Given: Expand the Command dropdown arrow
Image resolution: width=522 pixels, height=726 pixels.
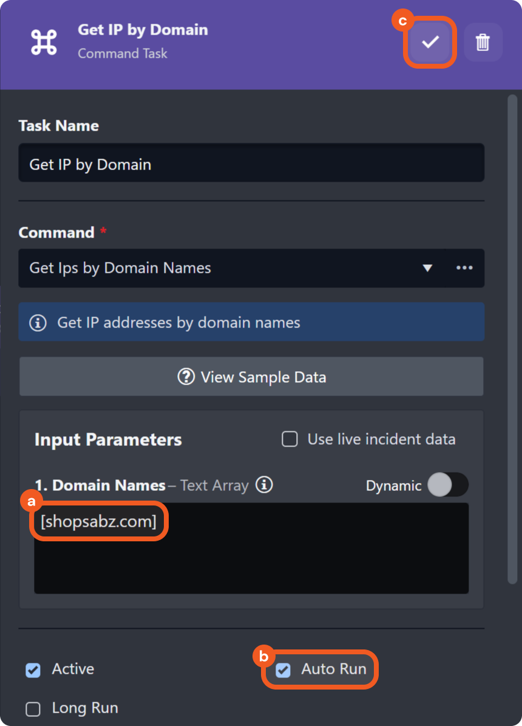Looking at the screenshot, I should 427,268.
